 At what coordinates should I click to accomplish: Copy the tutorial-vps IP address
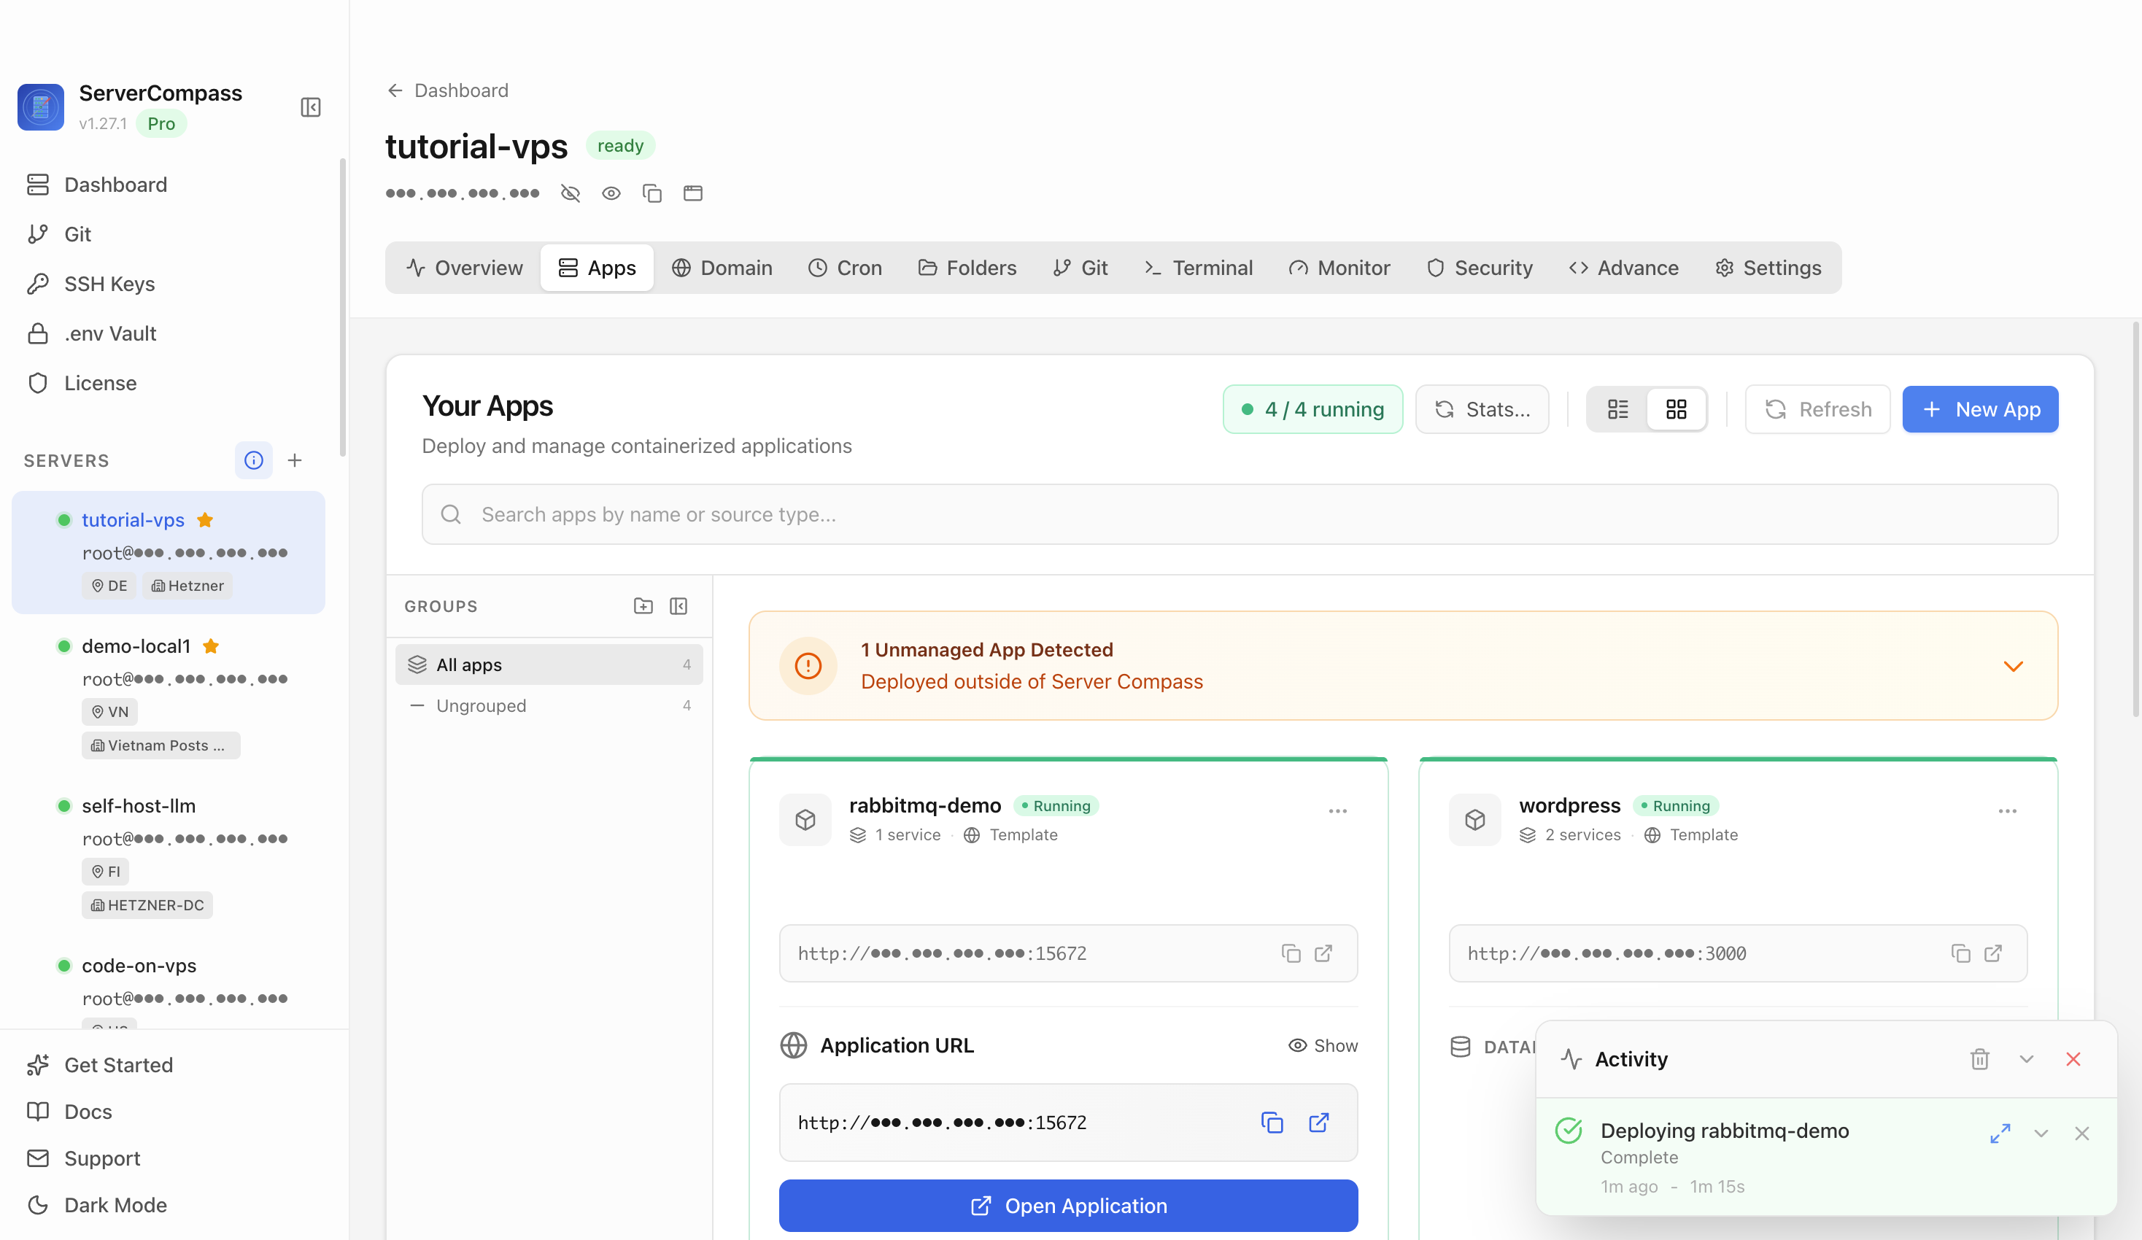click(x=652, y=193)
